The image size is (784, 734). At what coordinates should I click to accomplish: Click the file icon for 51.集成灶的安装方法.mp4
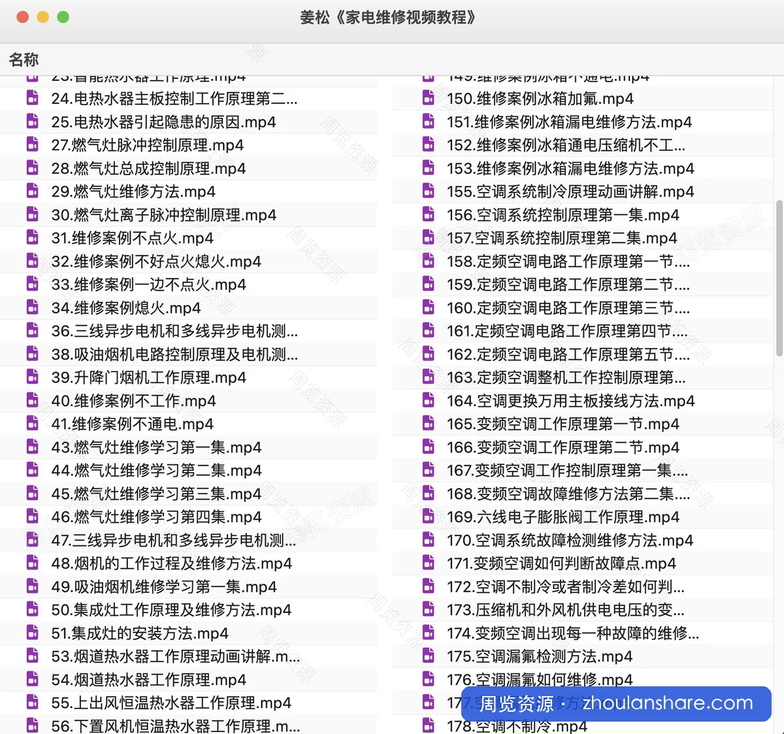(32, 632)
